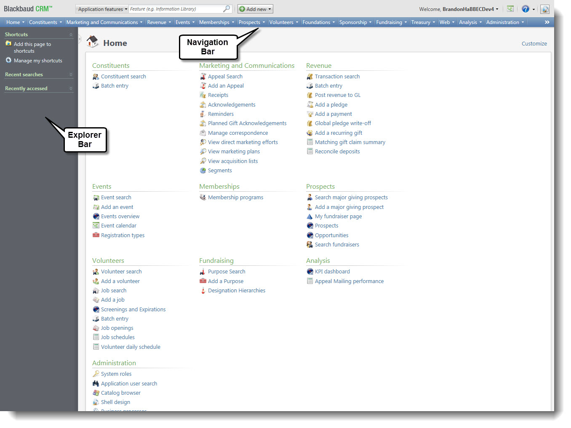Click the My fundraiser page pyramid icon
Viewport: 571px width, 428px height.
point(310,217)
